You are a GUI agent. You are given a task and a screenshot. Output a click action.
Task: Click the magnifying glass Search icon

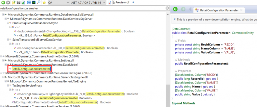pyautogui.click(x=39, y=2)
